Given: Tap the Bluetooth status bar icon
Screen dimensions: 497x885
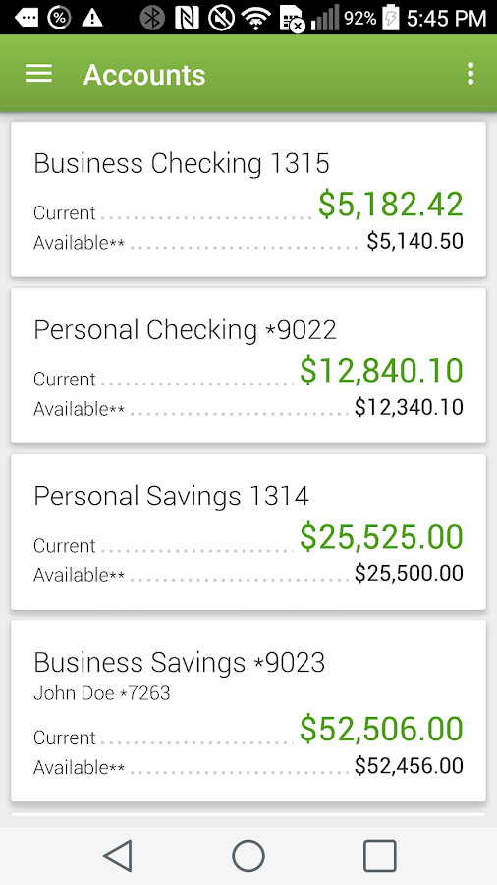Looking at the screenshot, I should click(152, 18).
